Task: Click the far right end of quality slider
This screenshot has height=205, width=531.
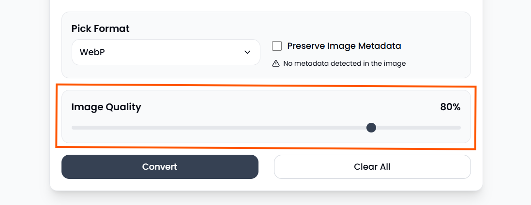Action: (460, 128)
